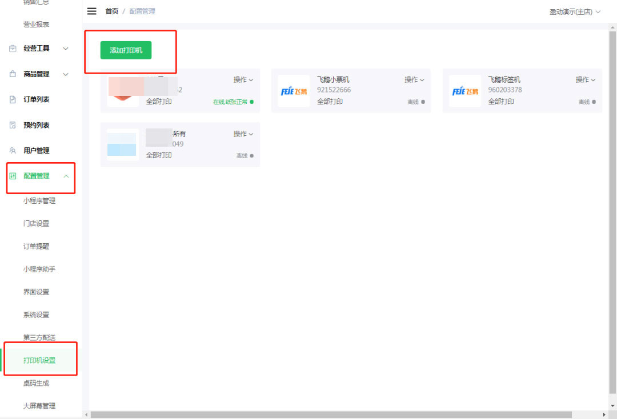
Task: Open the 盈动演示(主店) account dropdown
Action: (575, 11)
